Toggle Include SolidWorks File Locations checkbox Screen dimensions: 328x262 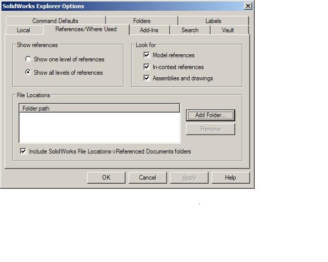23,151
